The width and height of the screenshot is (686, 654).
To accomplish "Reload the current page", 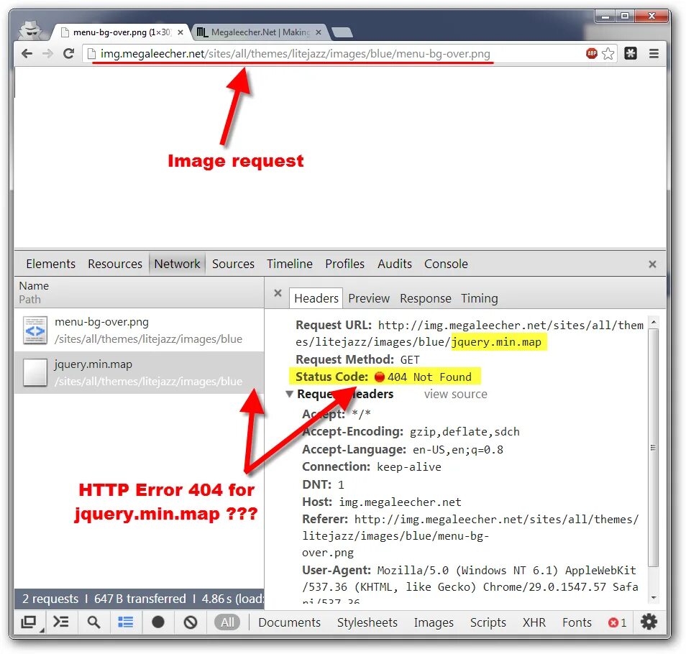I will pyautogui.click(x=69, y=54).
